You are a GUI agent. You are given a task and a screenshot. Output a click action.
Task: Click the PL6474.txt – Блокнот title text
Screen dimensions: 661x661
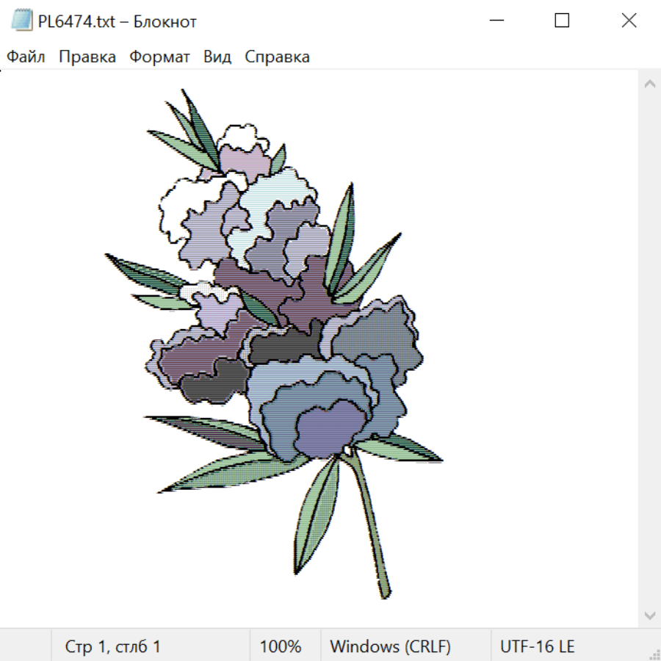point(118,21)
